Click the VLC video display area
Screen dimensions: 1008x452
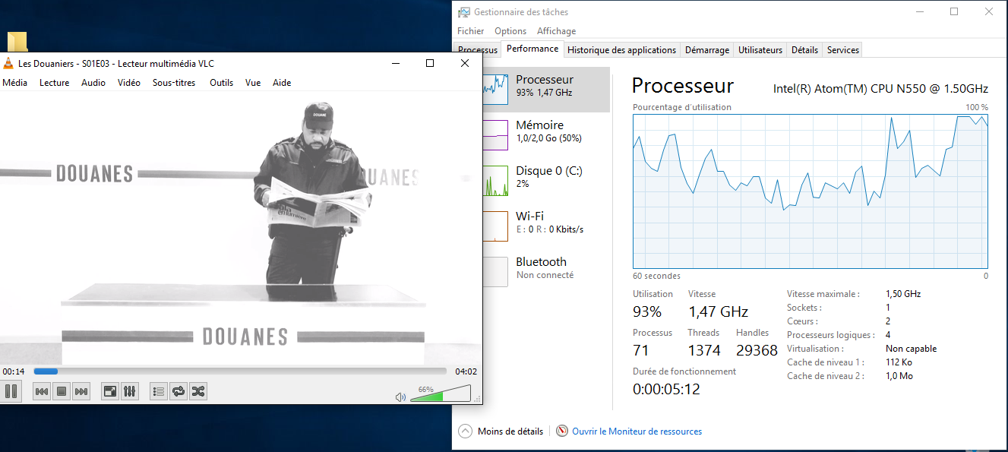tap(240, 228)
